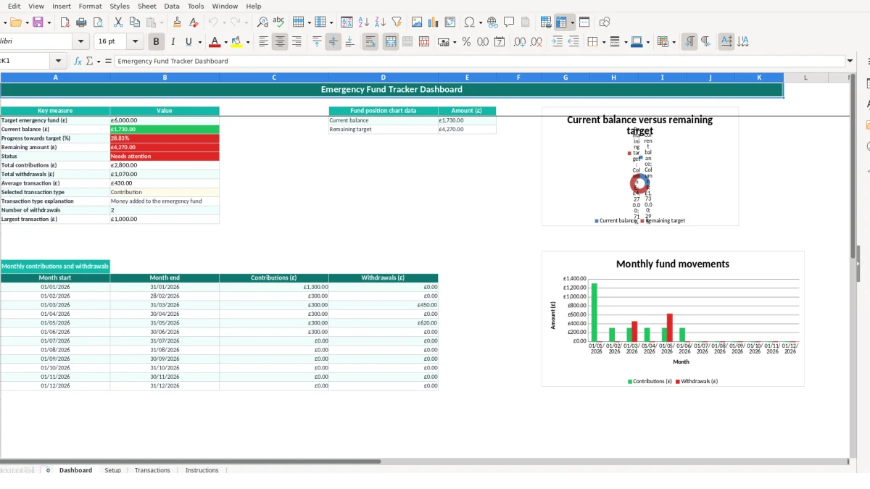
Task: Insert a comment using the speech bubble icon
Action: [x=509, y=22]
